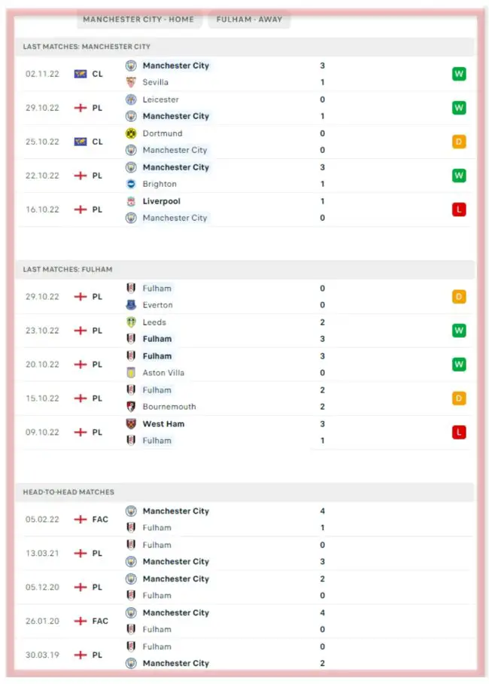Click the Leeds club crest icon
Image resolution: width=489 pixels, height=684 pixels.
click(131, 322)
